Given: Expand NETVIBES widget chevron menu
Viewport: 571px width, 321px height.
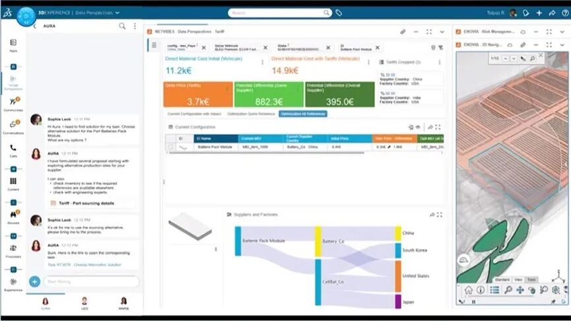Looking at the screenshot, I should (442, 32).
